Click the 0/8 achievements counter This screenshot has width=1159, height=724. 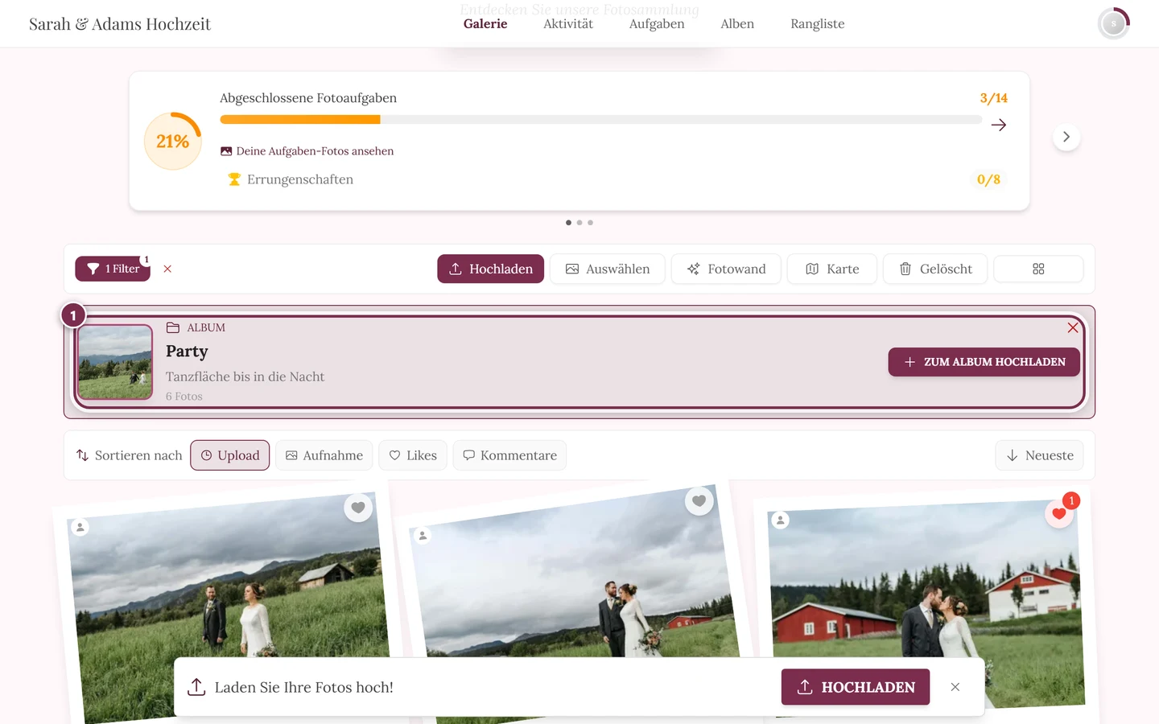[988, 179]
